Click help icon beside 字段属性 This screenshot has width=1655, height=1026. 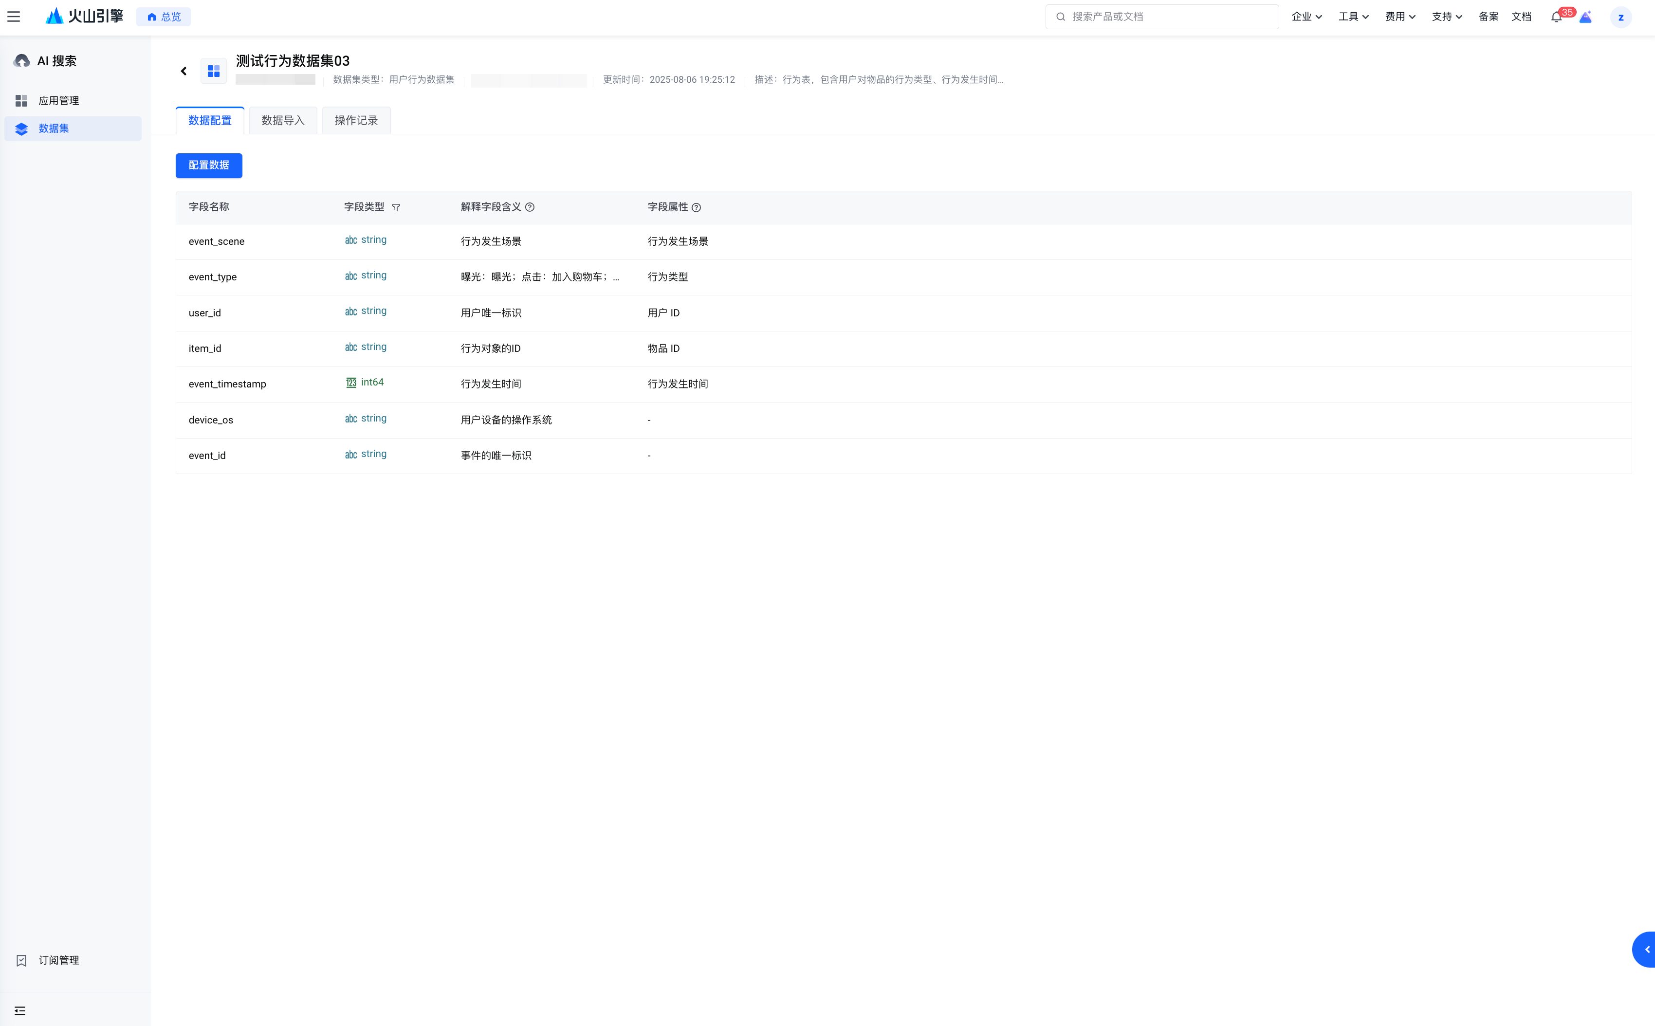tap(696, 207)
